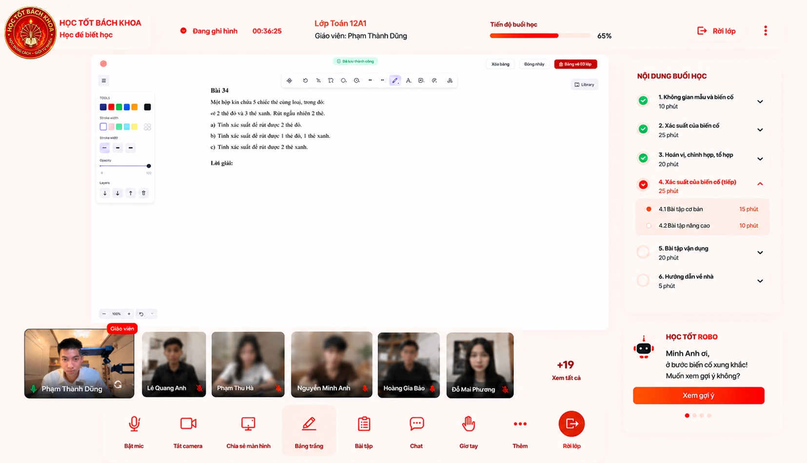Turn off camera with Tắt camera

pyautogui.click(x=188, y=431)
